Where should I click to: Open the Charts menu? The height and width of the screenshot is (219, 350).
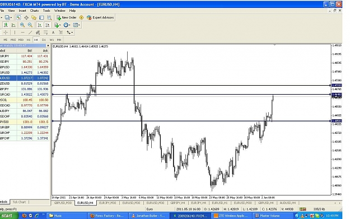pos(34,11)
